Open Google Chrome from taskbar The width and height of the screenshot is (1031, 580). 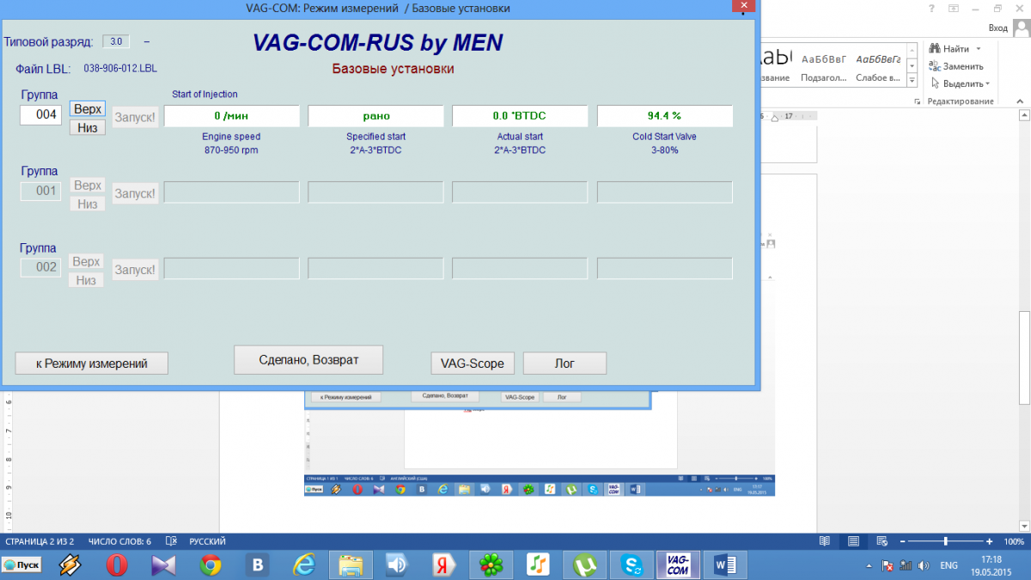(x=211, y=565)
